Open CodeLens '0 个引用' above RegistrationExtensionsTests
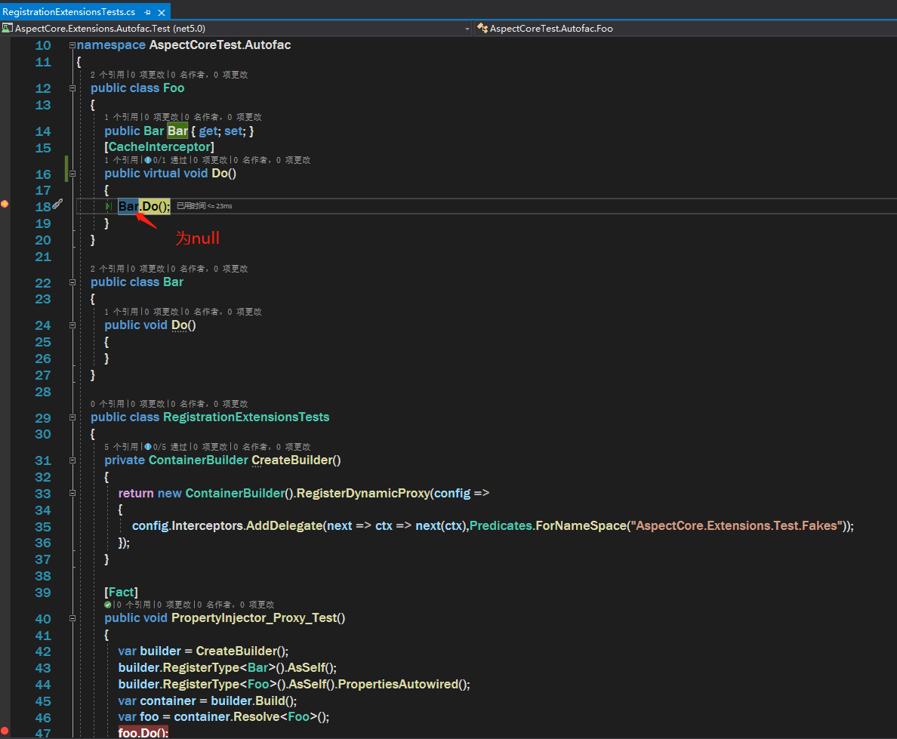 tap(107, 404)
